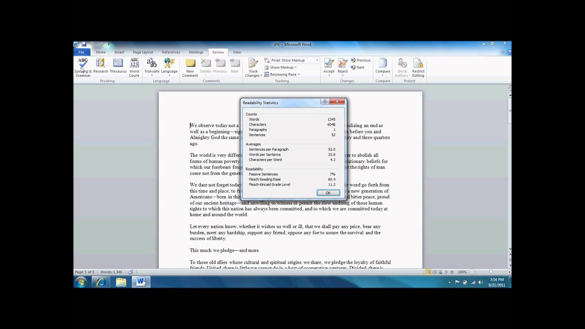585x329 pixels.
Task: Click 'This much we pledge—and more.' paragraph
Action: (224, 250)
